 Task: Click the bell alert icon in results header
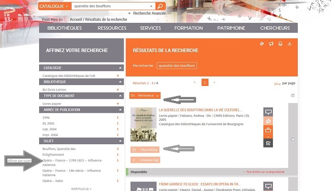(x=281, y=44)
